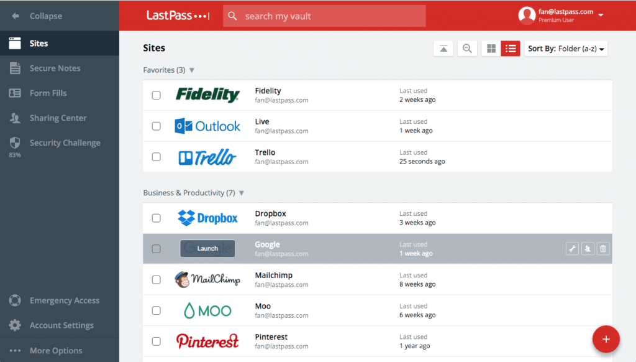This screenshot has height=362, width=636.
Task: Click the Dropbox logo
Action: pos(207,218)
